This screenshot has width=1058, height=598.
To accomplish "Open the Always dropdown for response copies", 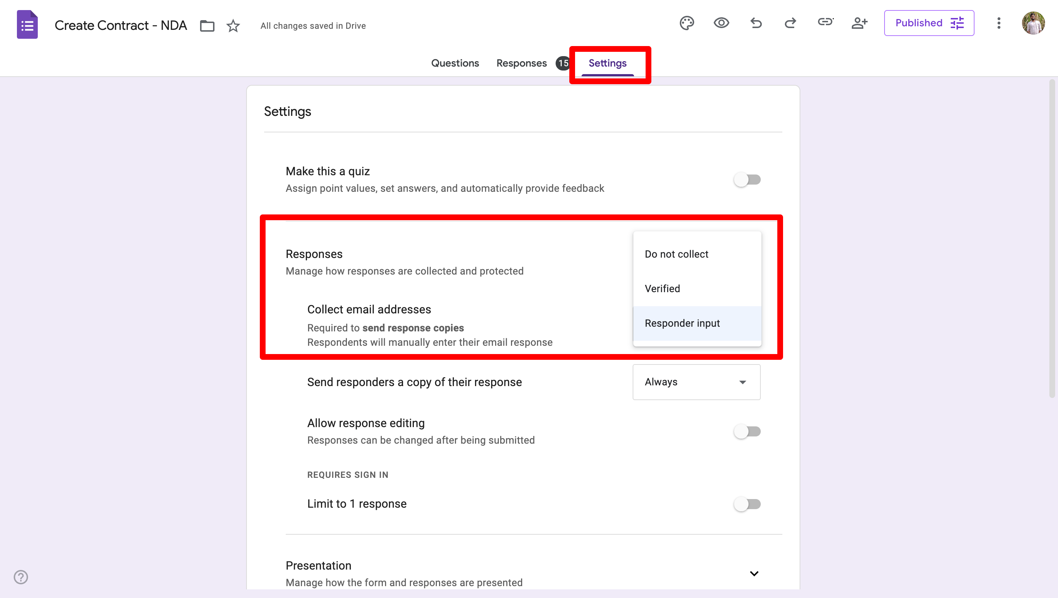I will click(696, 382).
